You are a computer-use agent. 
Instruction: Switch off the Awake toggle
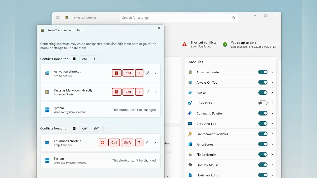(263, 93)
